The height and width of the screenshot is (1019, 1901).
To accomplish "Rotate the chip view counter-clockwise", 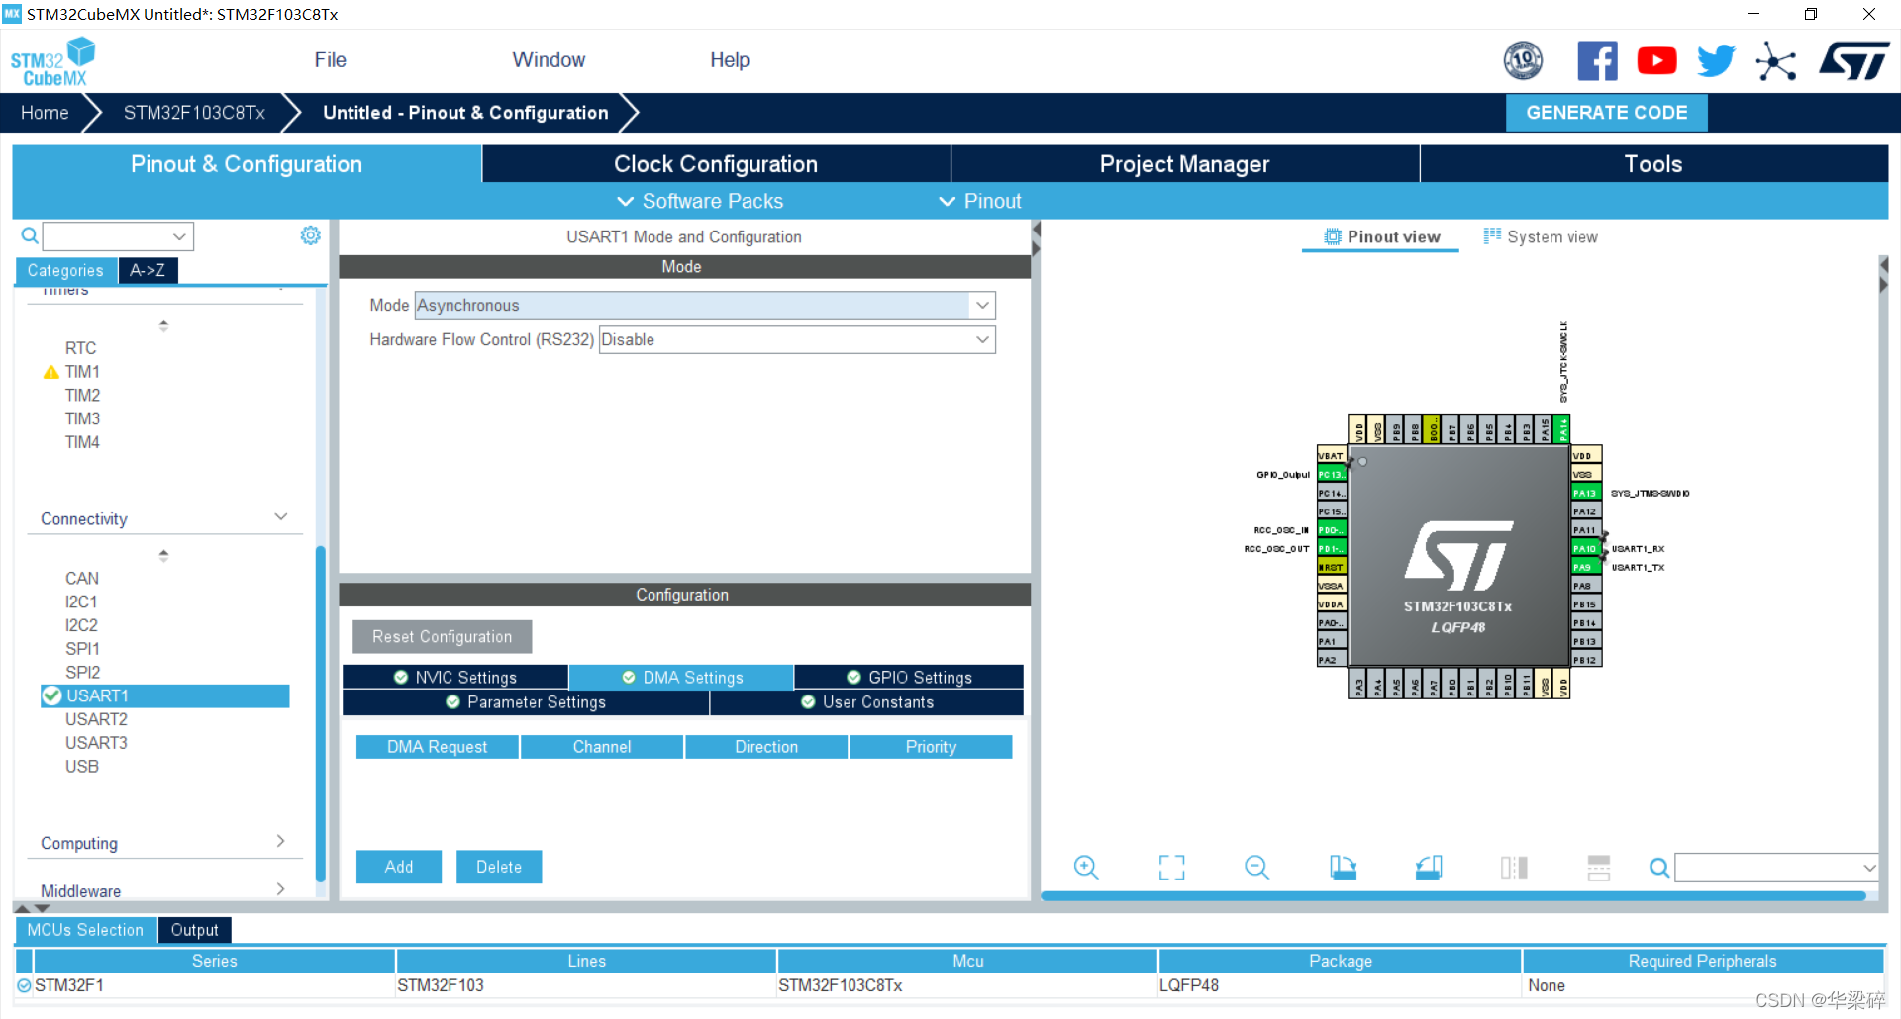I will (1429, 868).
